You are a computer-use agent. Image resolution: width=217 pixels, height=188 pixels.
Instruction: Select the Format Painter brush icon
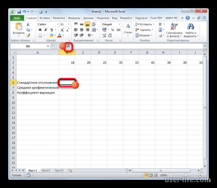coord(28,36)
